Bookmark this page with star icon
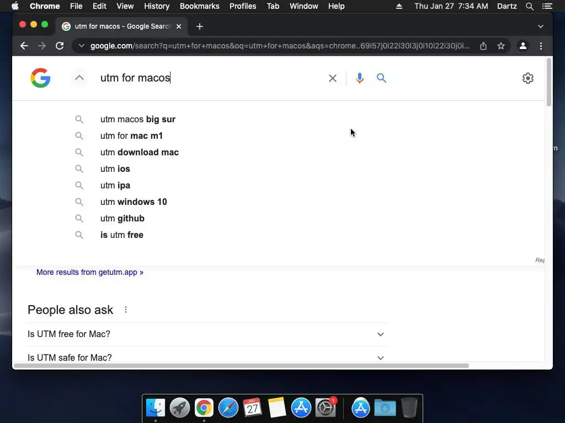Viewport: 565px width, 423px height. coord(501,46)
